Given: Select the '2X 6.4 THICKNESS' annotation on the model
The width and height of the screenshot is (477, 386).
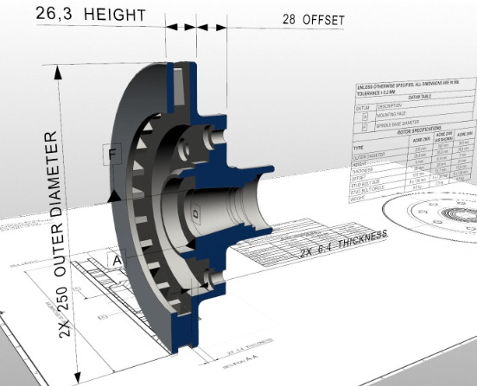Looking at the screenshot, I should 344,244.
